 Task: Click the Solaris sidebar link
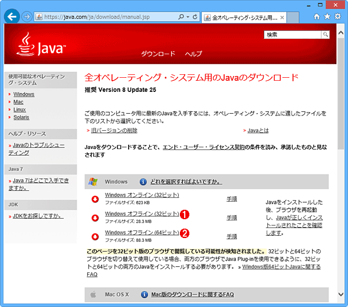point(21,117)
